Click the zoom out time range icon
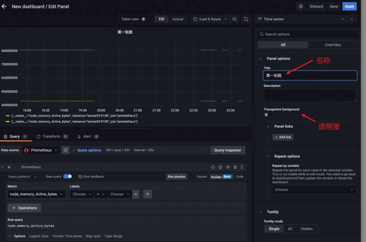 [x=234, y=19]
